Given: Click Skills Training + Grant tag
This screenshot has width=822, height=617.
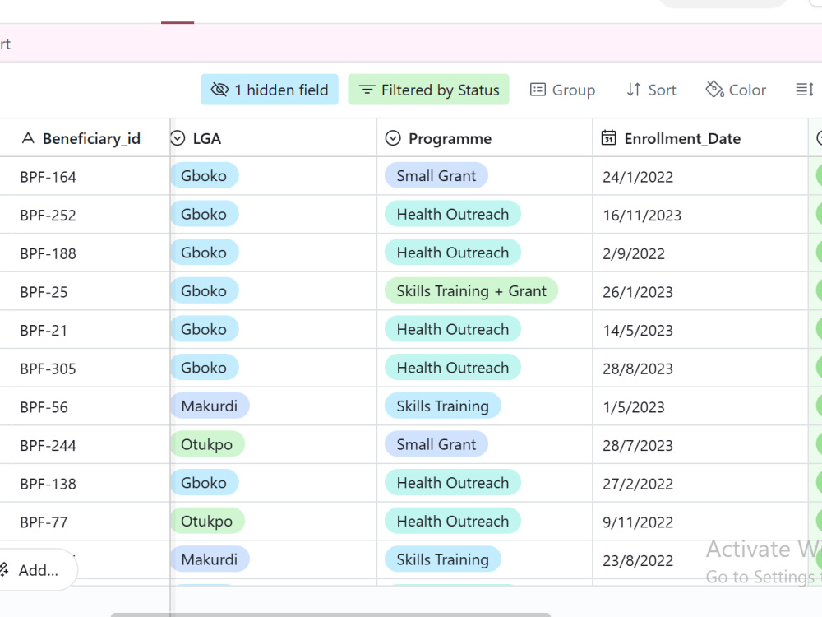Looking at the screenshot, I should (471, 290).
